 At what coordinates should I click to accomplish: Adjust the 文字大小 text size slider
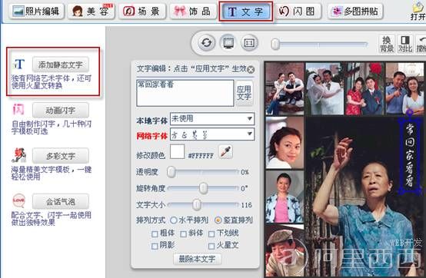[x=197, y=205]
